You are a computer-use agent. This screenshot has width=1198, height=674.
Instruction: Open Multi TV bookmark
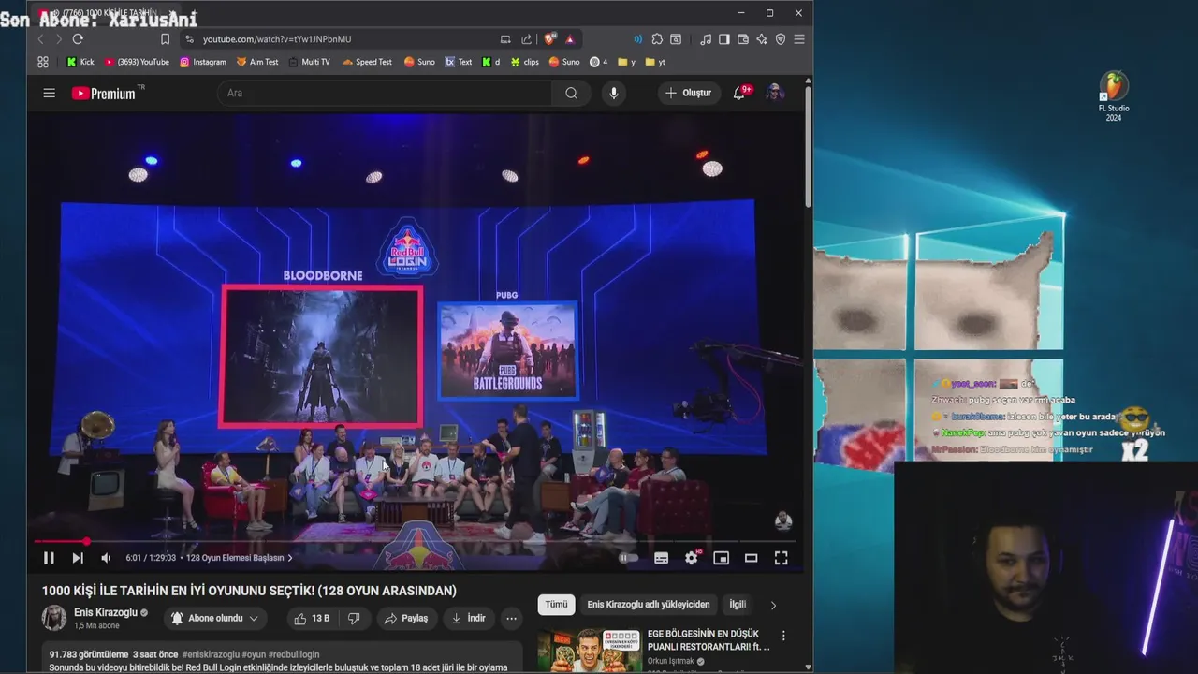309,62
